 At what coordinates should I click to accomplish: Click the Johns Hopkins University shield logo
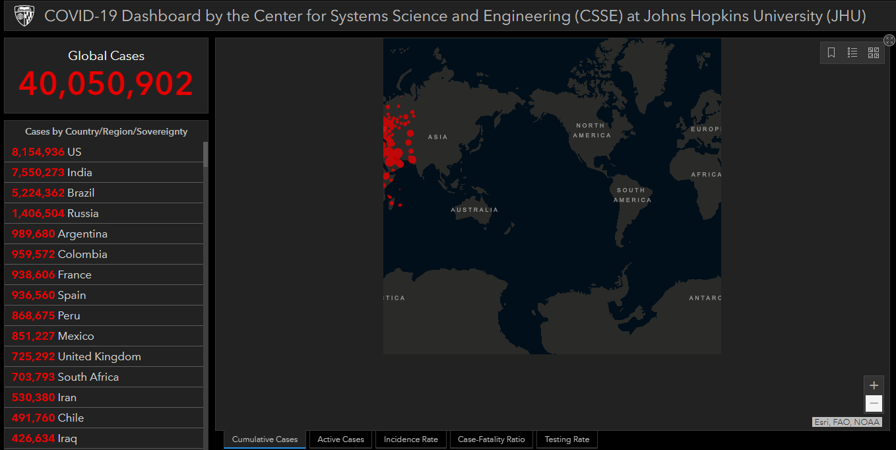[x=24, y=16]
